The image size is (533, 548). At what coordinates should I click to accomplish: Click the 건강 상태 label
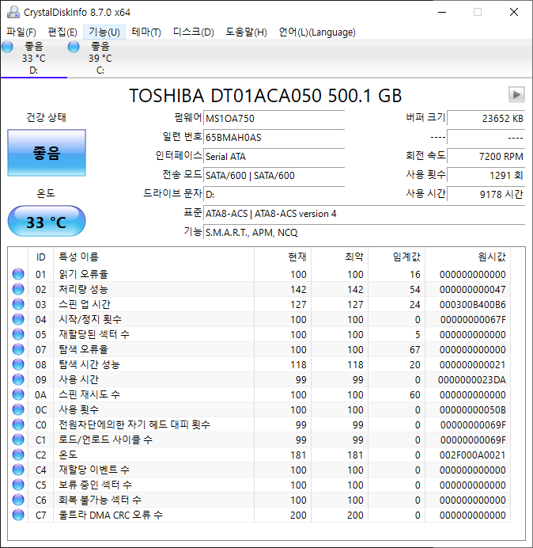[x=47, y=117]
